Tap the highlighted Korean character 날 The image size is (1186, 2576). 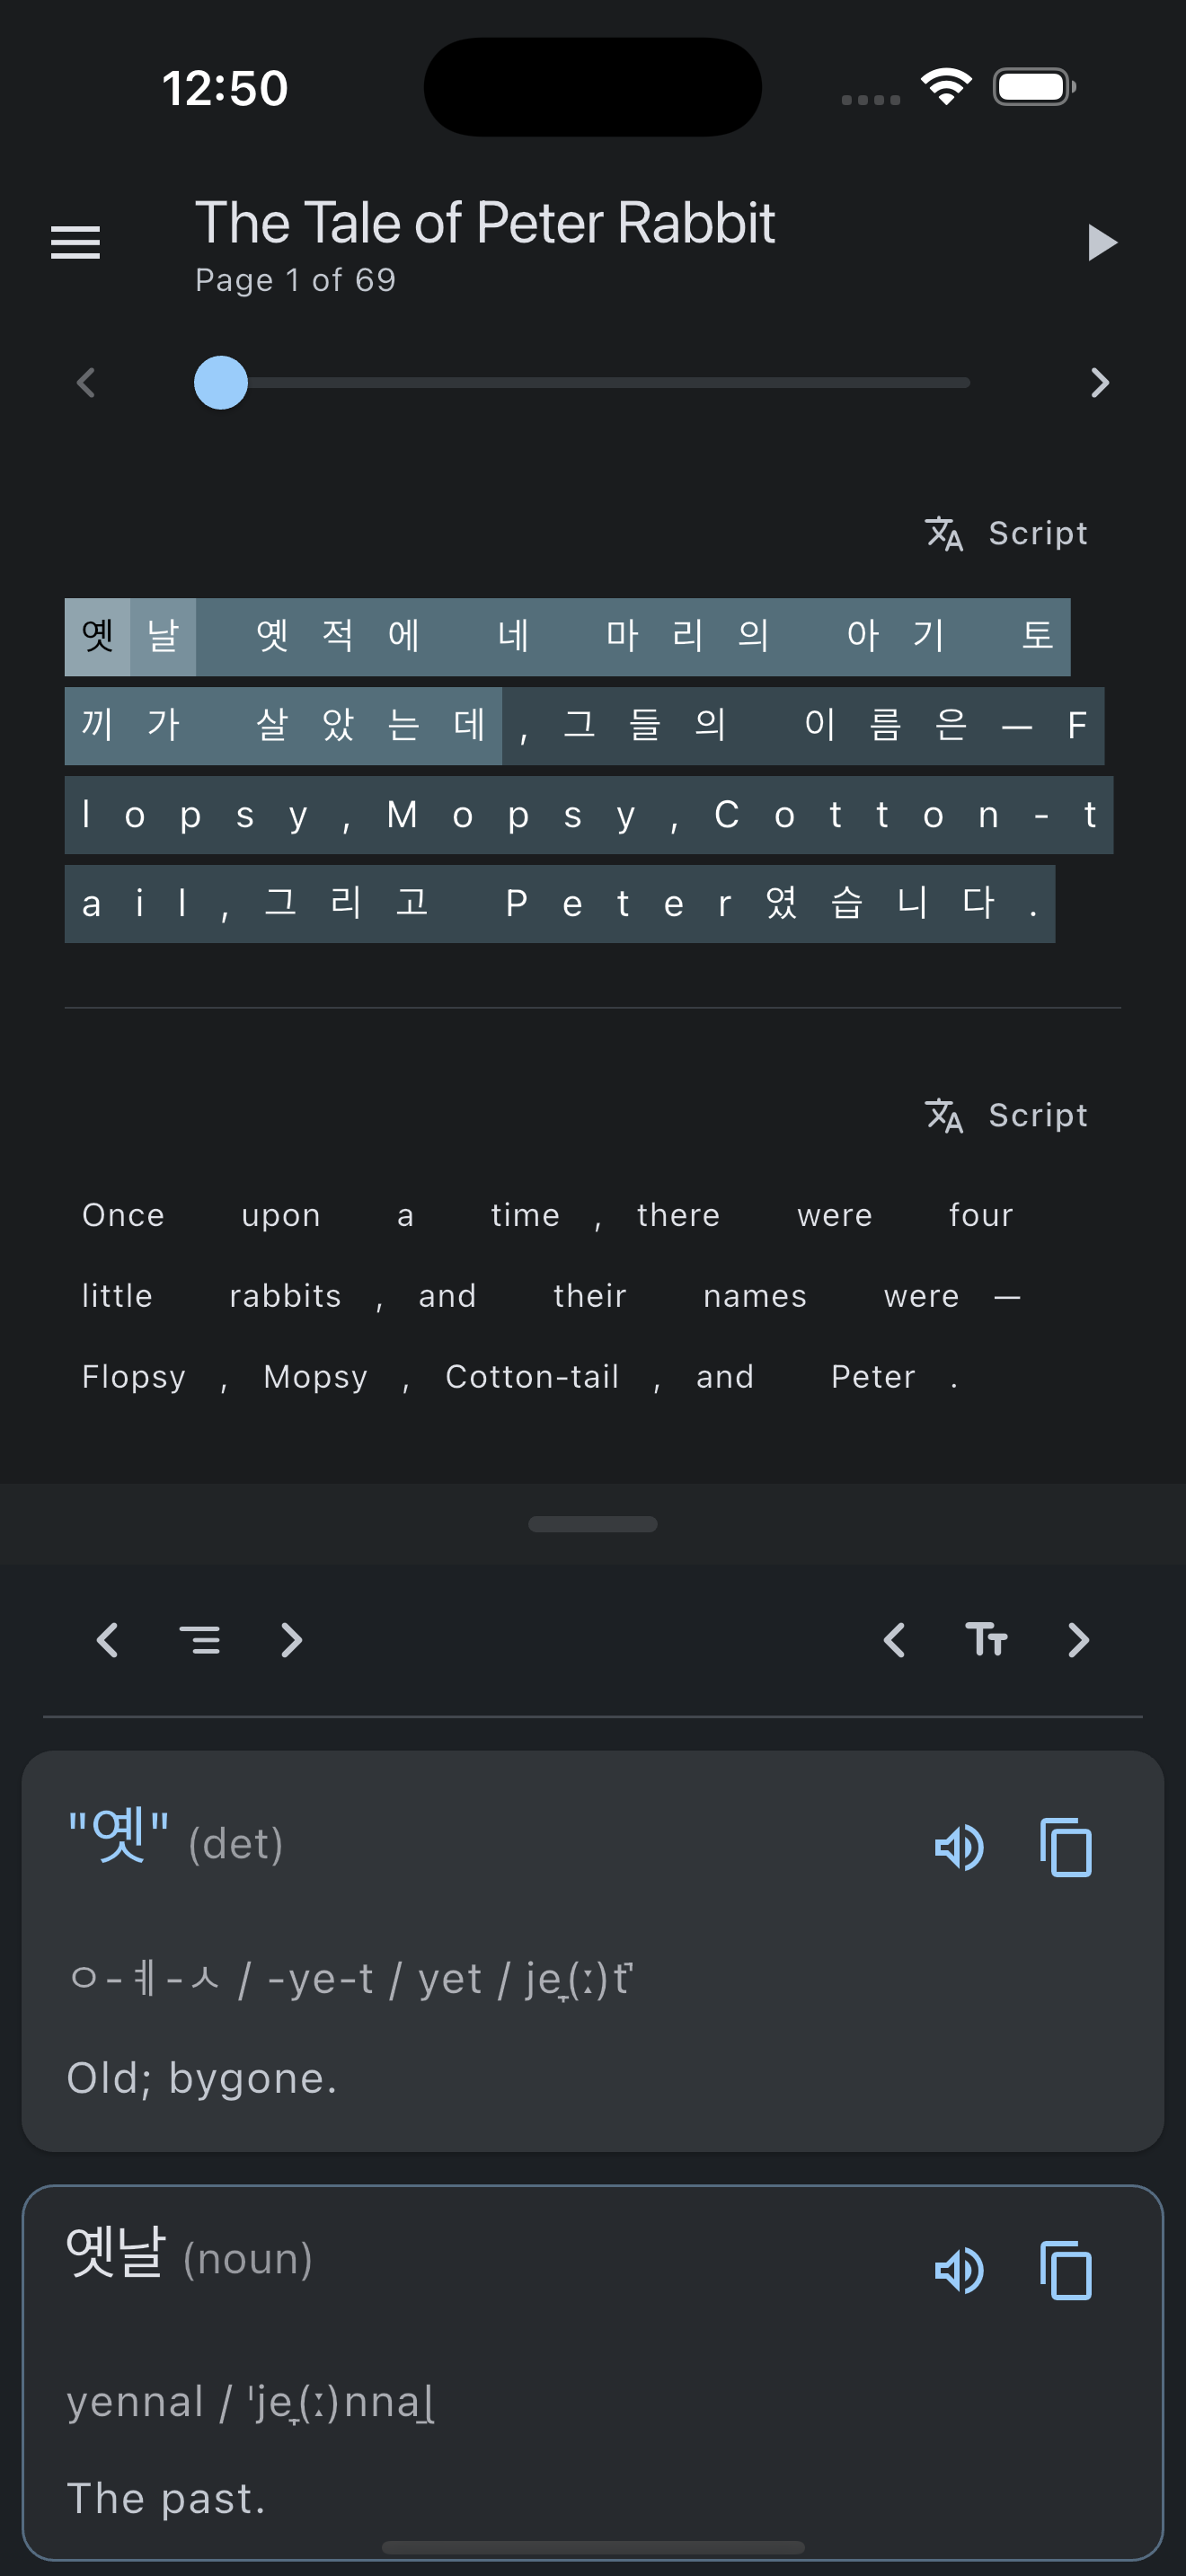point(163,636)
